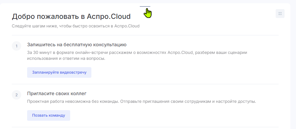
Task: Click the description starting with За 30 минут
Action: pyautogui.click(x=137, y=55)
